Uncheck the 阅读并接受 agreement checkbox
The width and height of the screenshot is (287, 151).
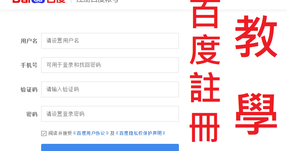click(44, 133)
